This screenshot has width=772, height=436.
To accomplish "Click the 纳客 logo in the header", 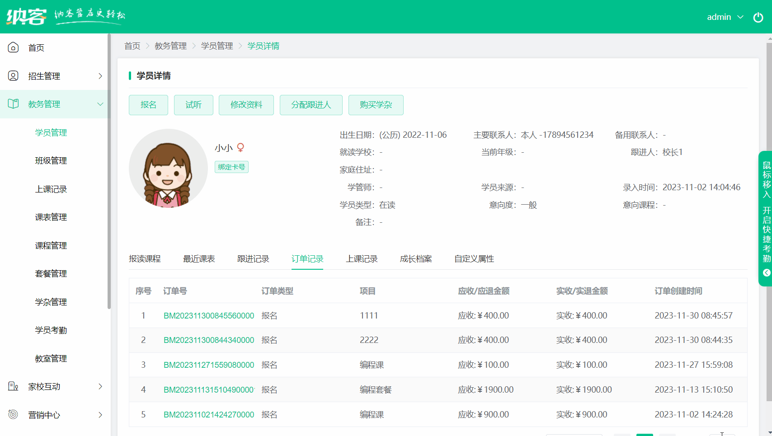I will pyautogui.click(x=26, y=16).
